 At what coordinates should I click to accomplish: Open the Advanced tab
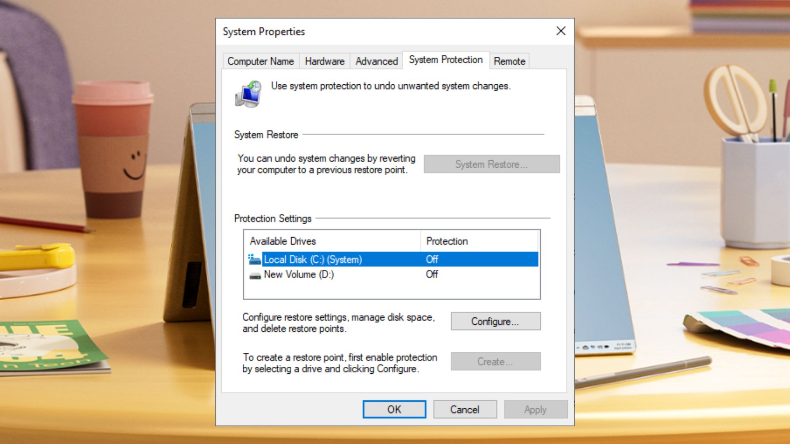(376, 61)
